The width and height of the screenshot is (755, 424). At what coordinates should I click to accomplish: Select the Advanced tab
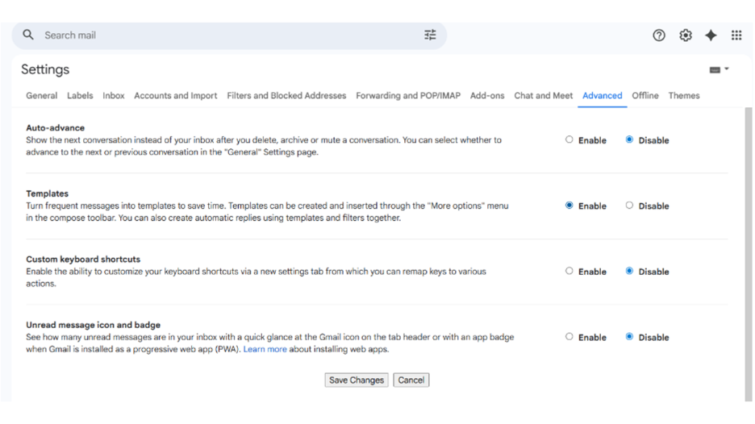click(603, 95)
